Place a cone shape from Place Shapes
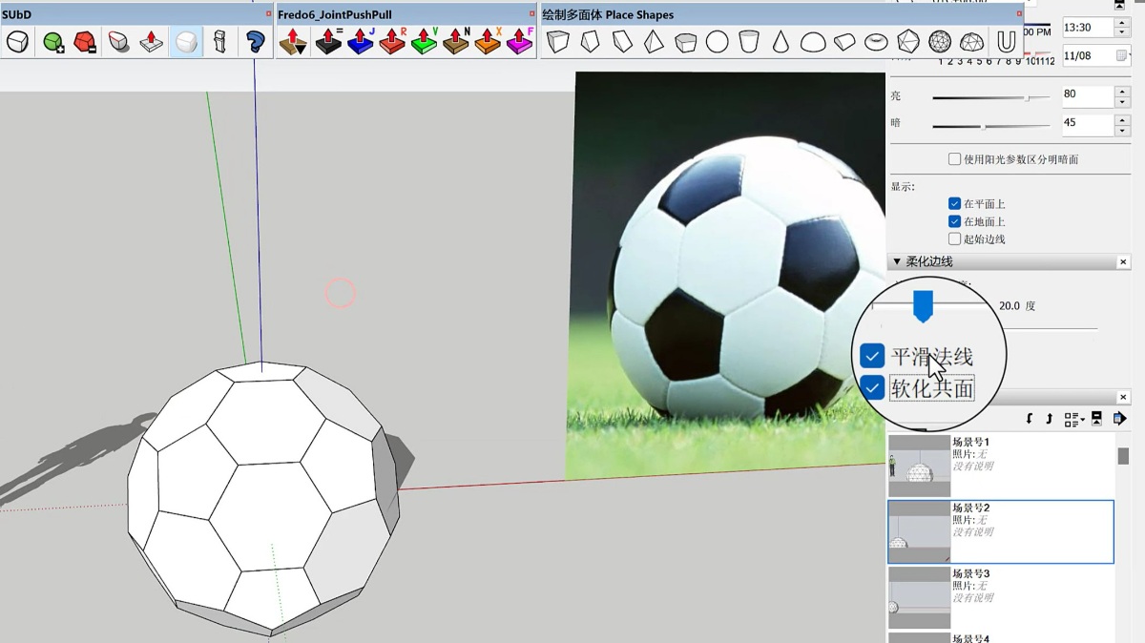The height and width of the screenshot is (643, 1145). tap(781, 42)
